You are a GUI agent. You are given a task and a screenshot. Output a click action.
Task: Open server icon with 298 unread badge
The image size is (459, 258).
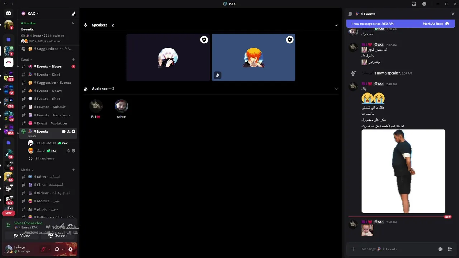(9, 102)
